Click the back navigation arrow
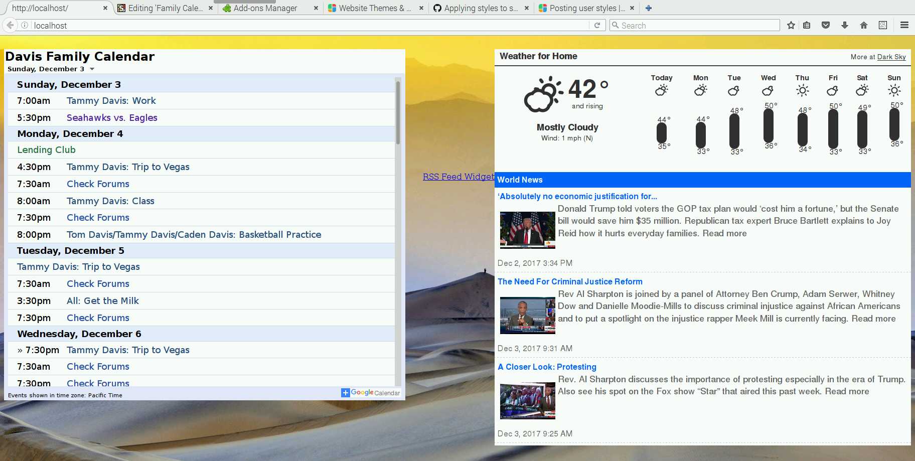915x461 pixels. pyautogui.click(x=9, y=25)
